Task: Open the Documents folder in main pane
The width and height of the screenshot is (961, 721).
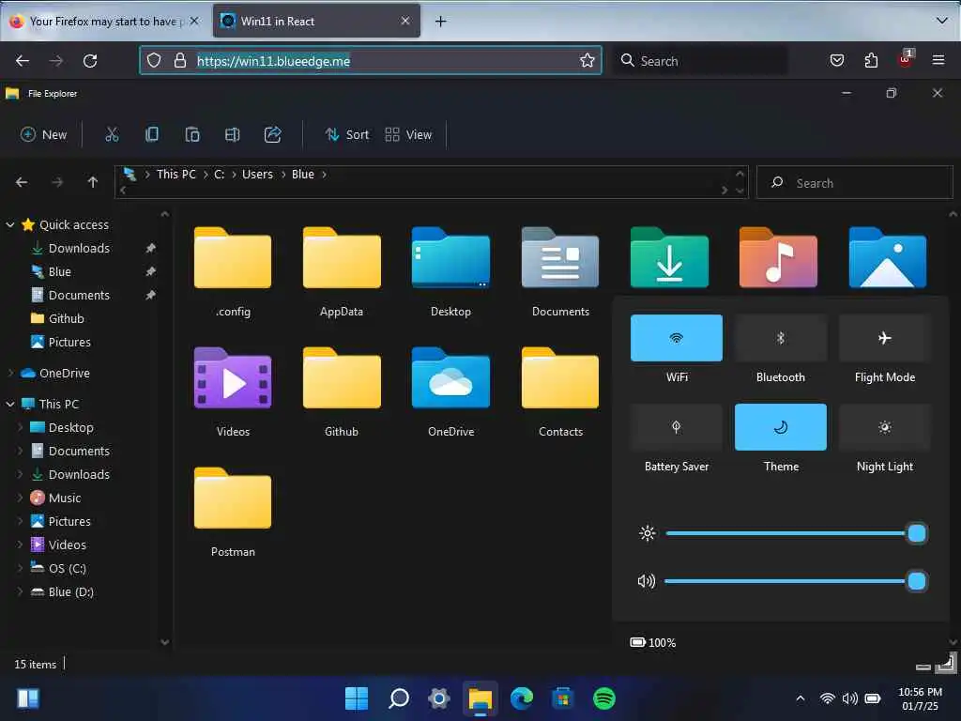Action: (x=560, y=257)
